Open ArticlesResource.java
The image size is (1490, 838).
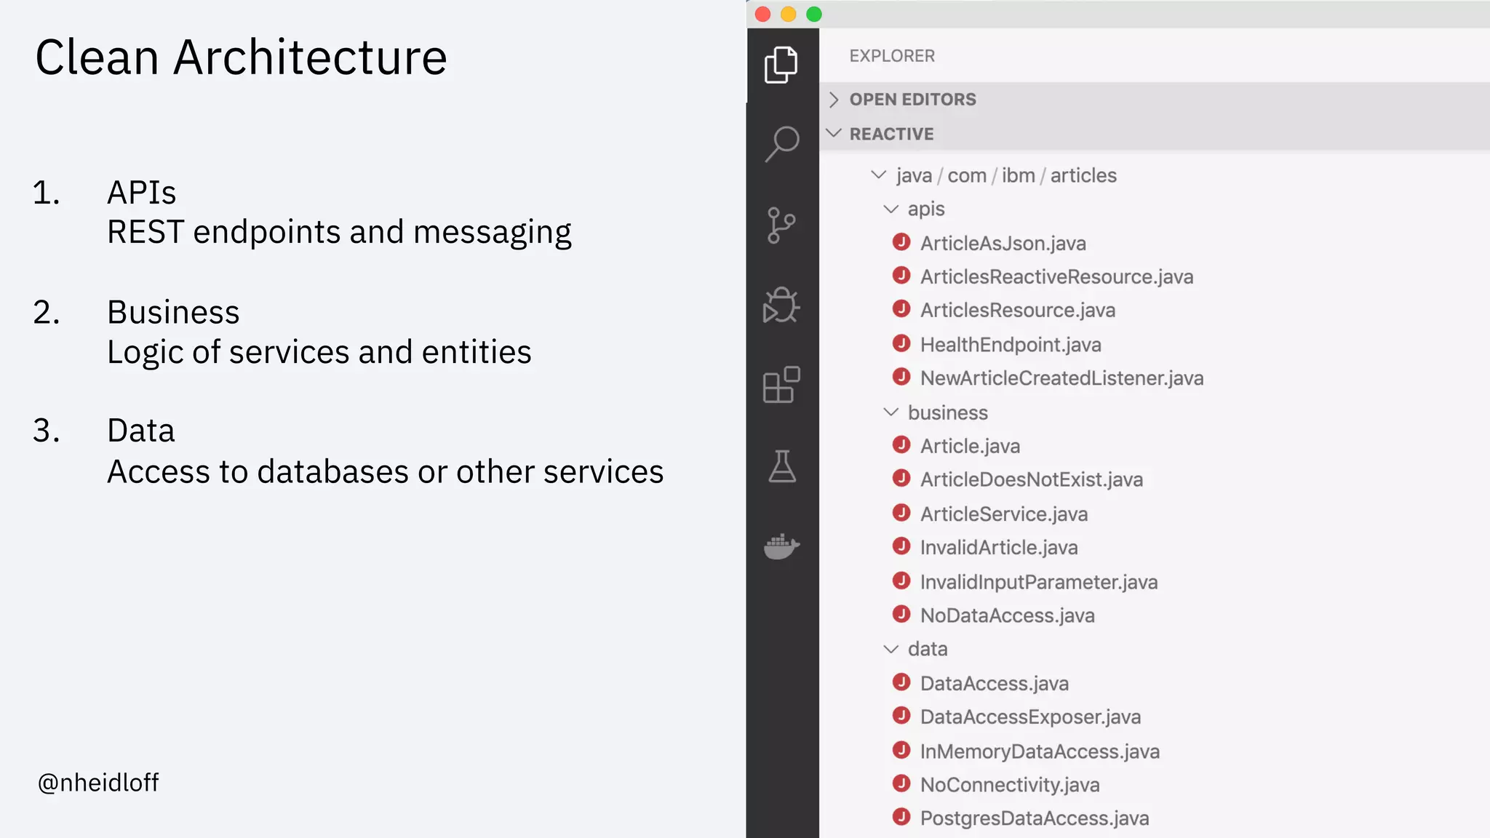pos(1018,311)
